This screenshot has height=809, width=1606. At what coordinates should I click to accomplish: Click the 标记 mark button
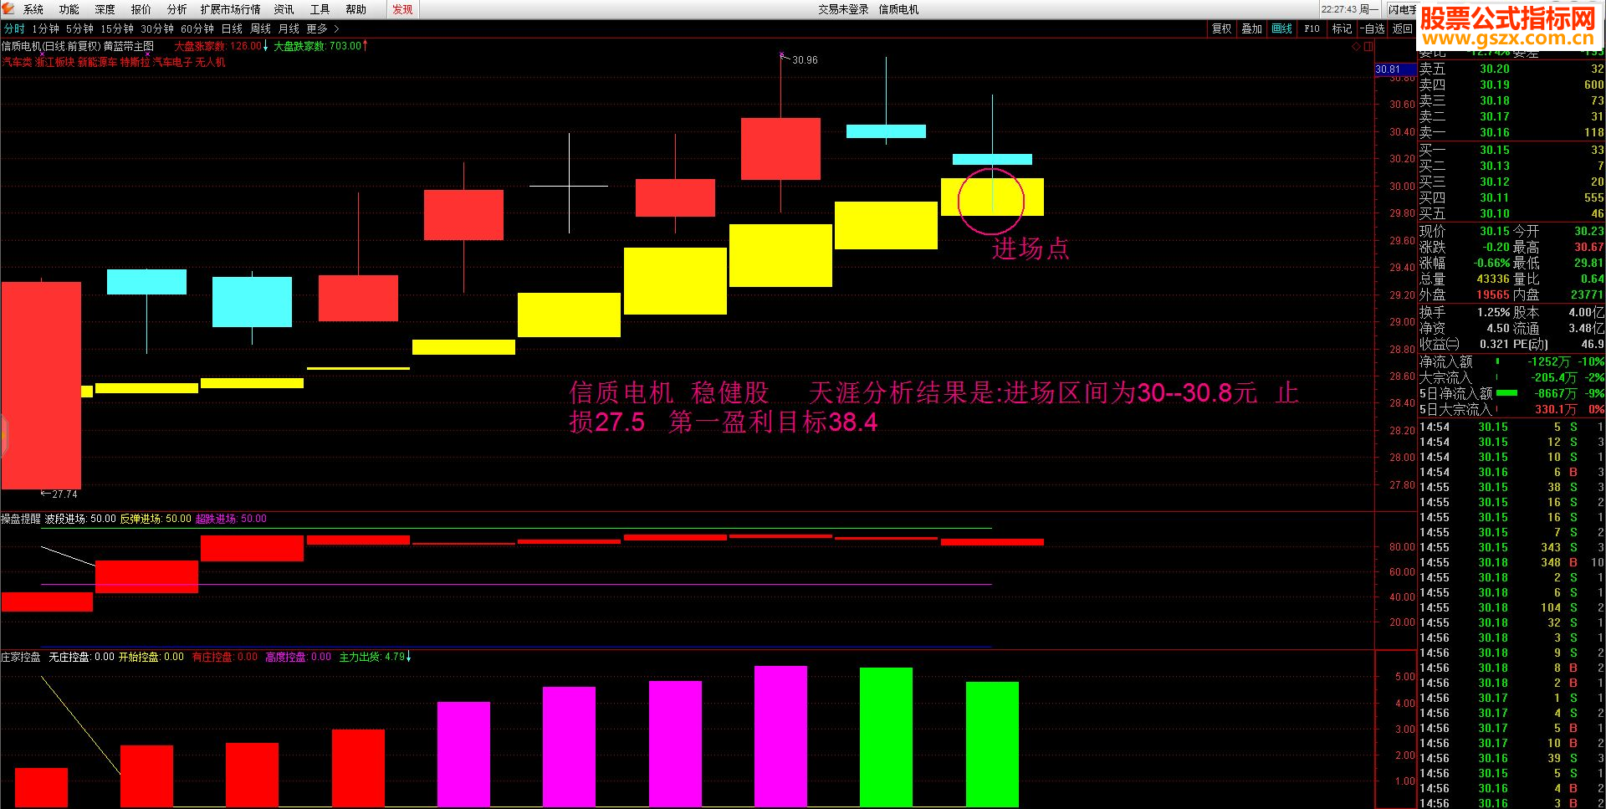pos(1343,28)
